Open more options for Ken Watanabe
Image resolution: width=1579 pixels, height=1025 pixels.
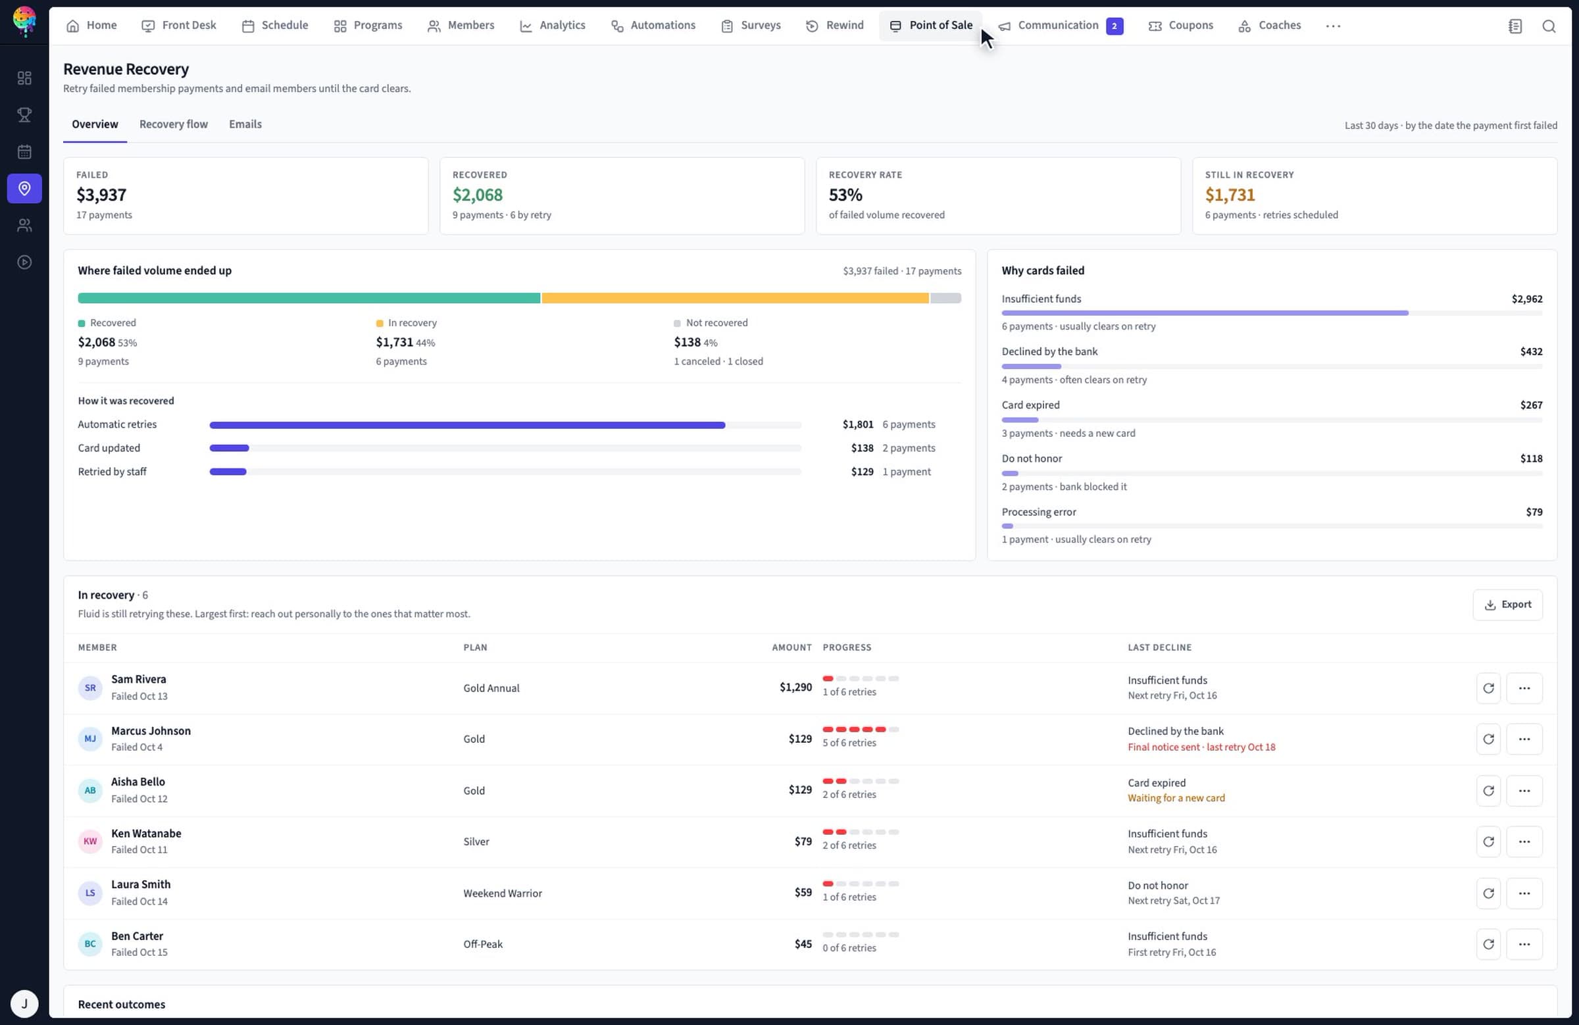pyautogui.click(x=1524, y=841)
